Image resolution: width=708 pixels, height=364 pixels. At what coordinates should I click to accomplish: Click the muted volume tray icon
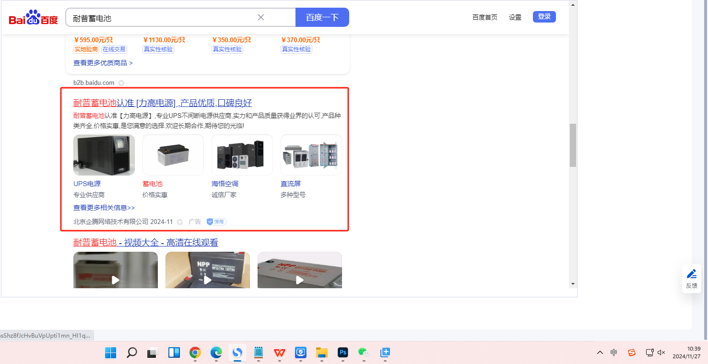[x=661, y=352]
